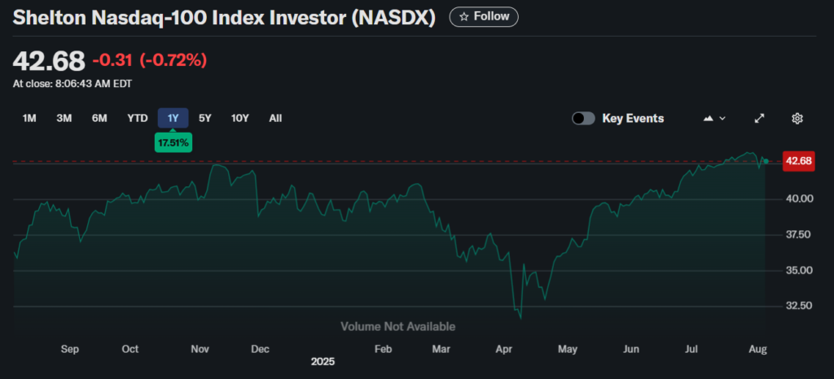Select the All time range

[x=275, y=119]
